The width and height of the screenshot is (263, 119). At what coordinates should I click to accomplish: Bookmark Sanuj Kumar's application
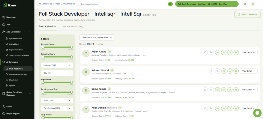(x=205, y=90)
